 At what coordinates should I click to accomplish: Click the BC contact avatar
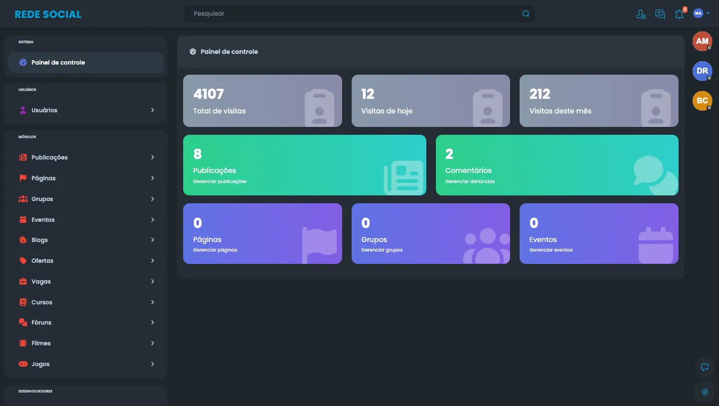[702, 101]
